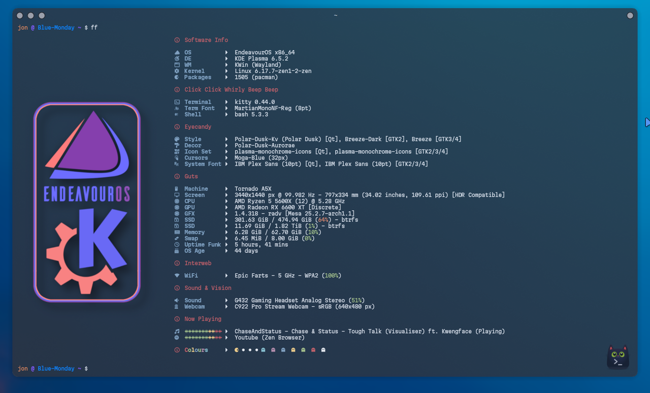Click the grey round button at titlebar right
The height and width of the screenshot is (393, 650).
pyautogui.click(x=630, y=16)
